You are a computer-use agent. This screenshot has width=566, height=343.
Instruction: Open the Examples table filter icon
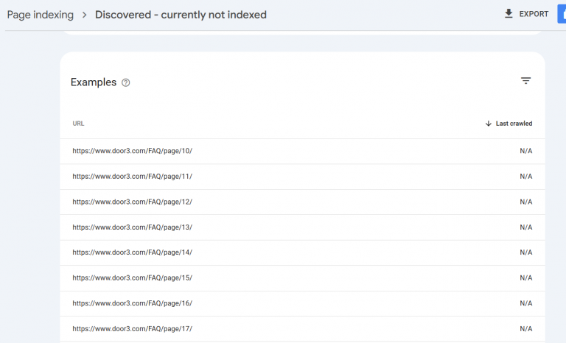coord(525,81)
